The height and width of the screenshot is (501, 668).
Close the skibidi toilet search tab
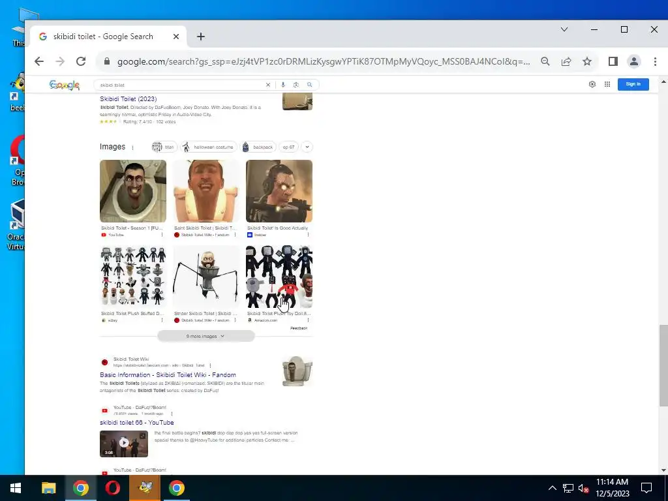pos(176,37)
